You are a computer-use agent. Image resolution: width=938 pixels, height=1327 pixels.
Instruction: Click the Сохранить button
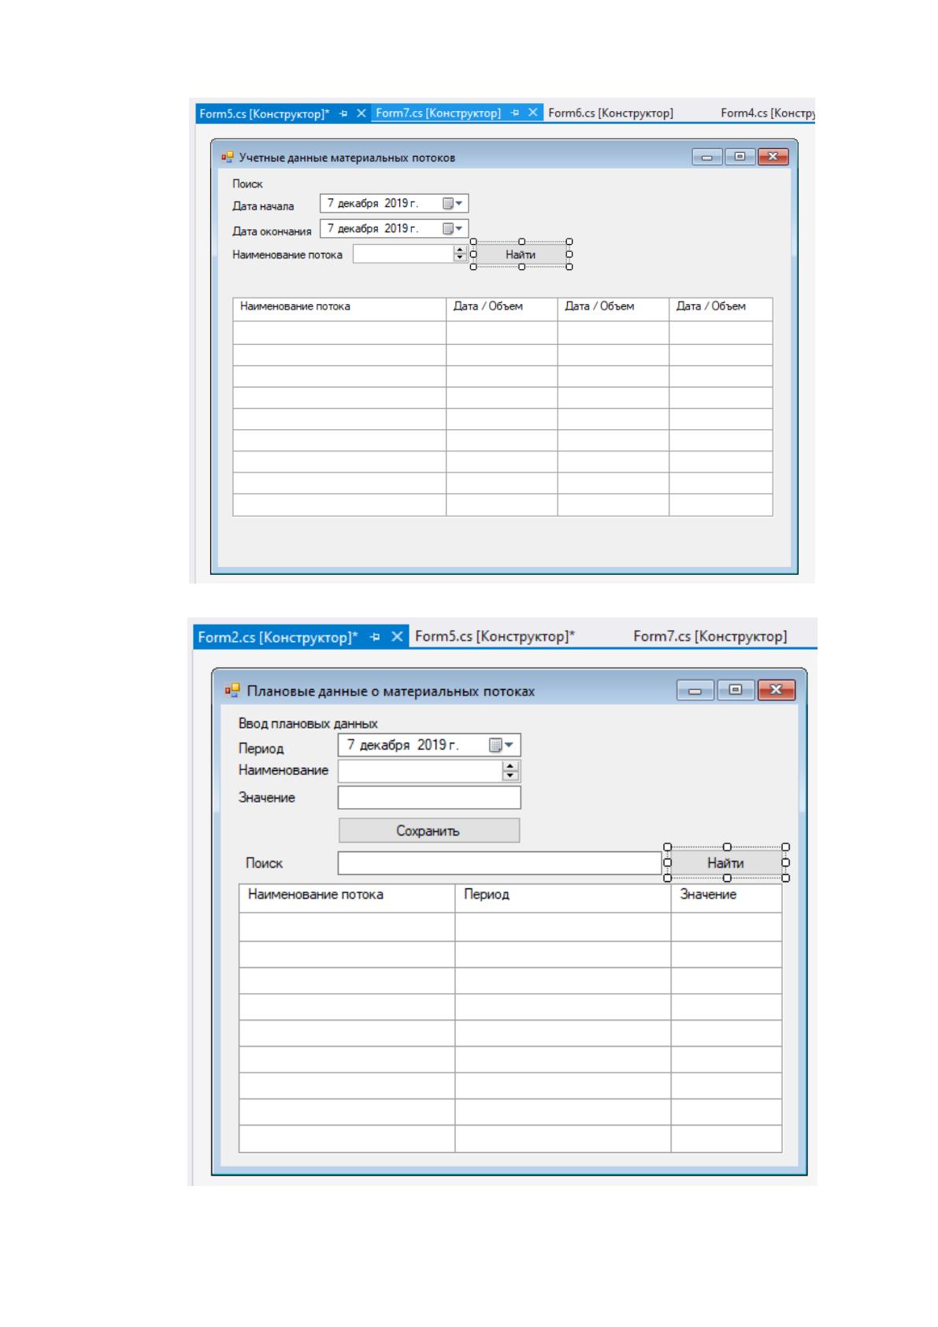click(x=429, y=831)
